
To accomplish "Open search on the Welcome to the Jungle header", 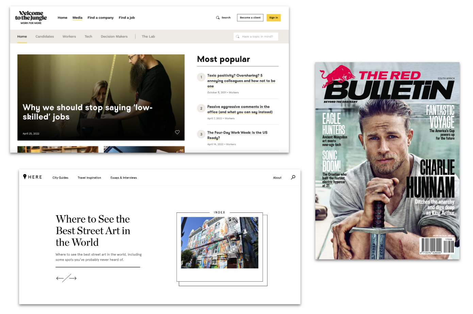I will pos(223,17).
